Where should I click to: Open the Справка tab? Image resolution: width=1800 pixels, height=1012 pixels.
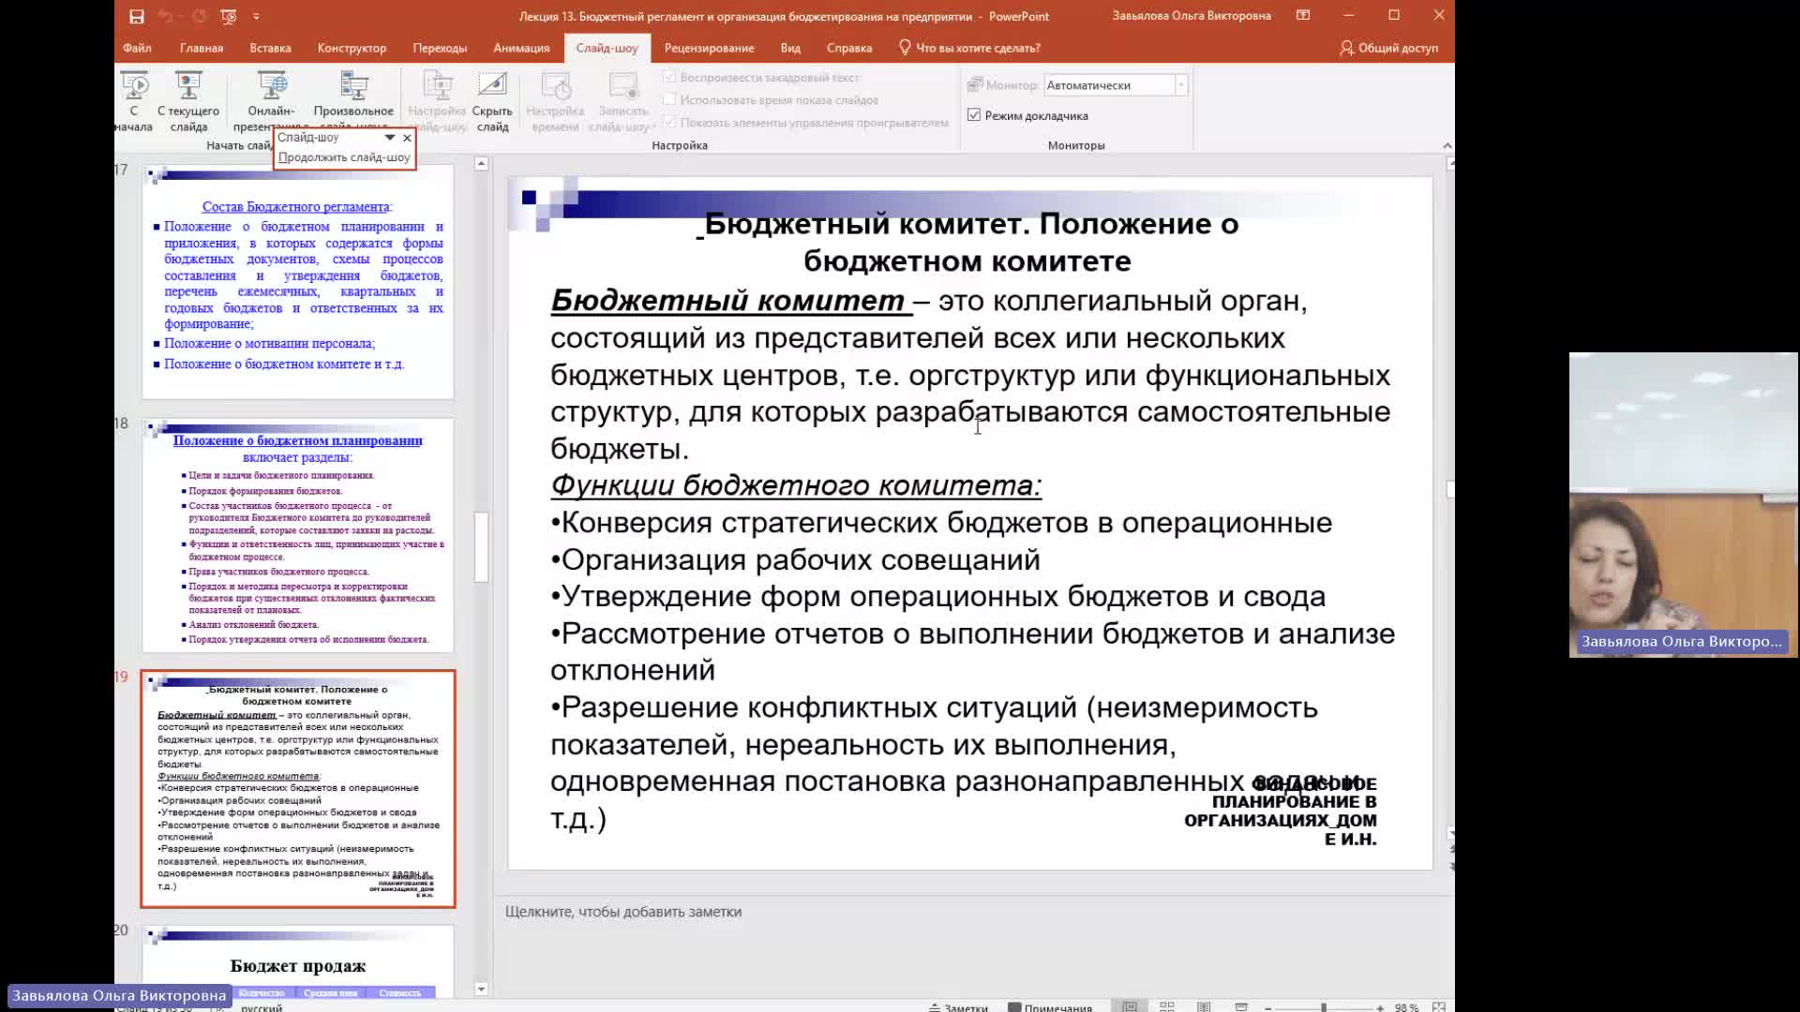pos(849,48)
